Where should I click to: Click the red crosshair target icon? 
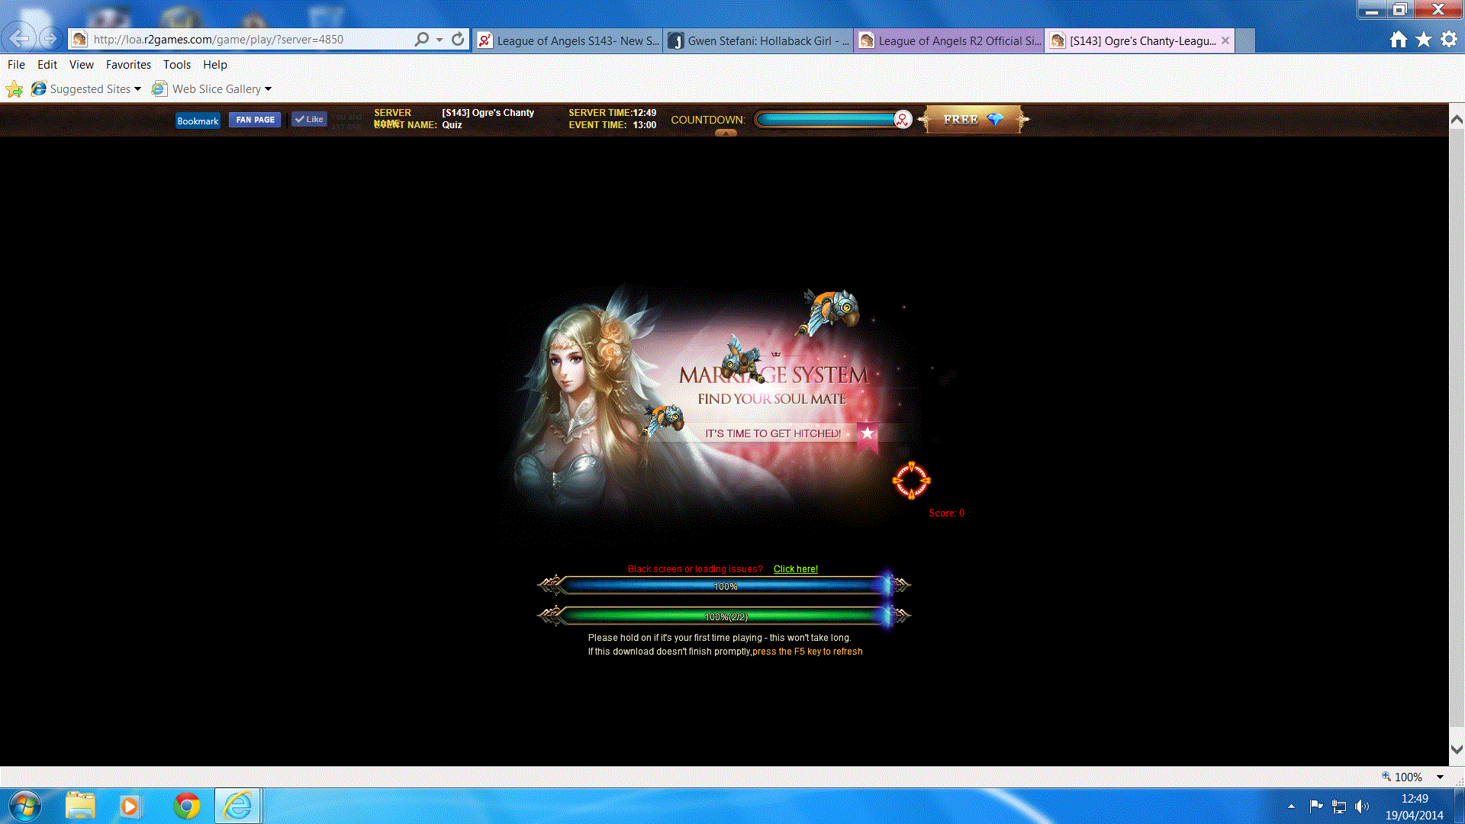pyautogui.click(x=911, y=481)
